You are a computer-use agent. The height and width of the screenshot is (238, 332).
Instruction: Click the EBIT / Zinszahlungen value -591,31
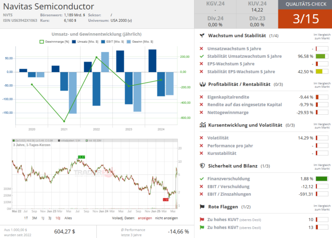pos(306,194)
